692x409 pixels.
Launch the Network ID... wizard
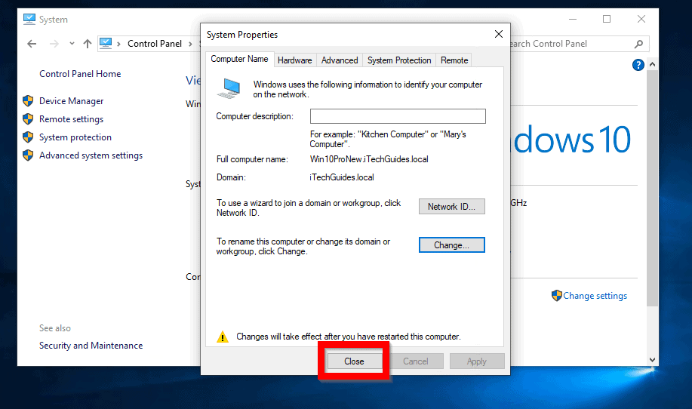tap(451, 207)
